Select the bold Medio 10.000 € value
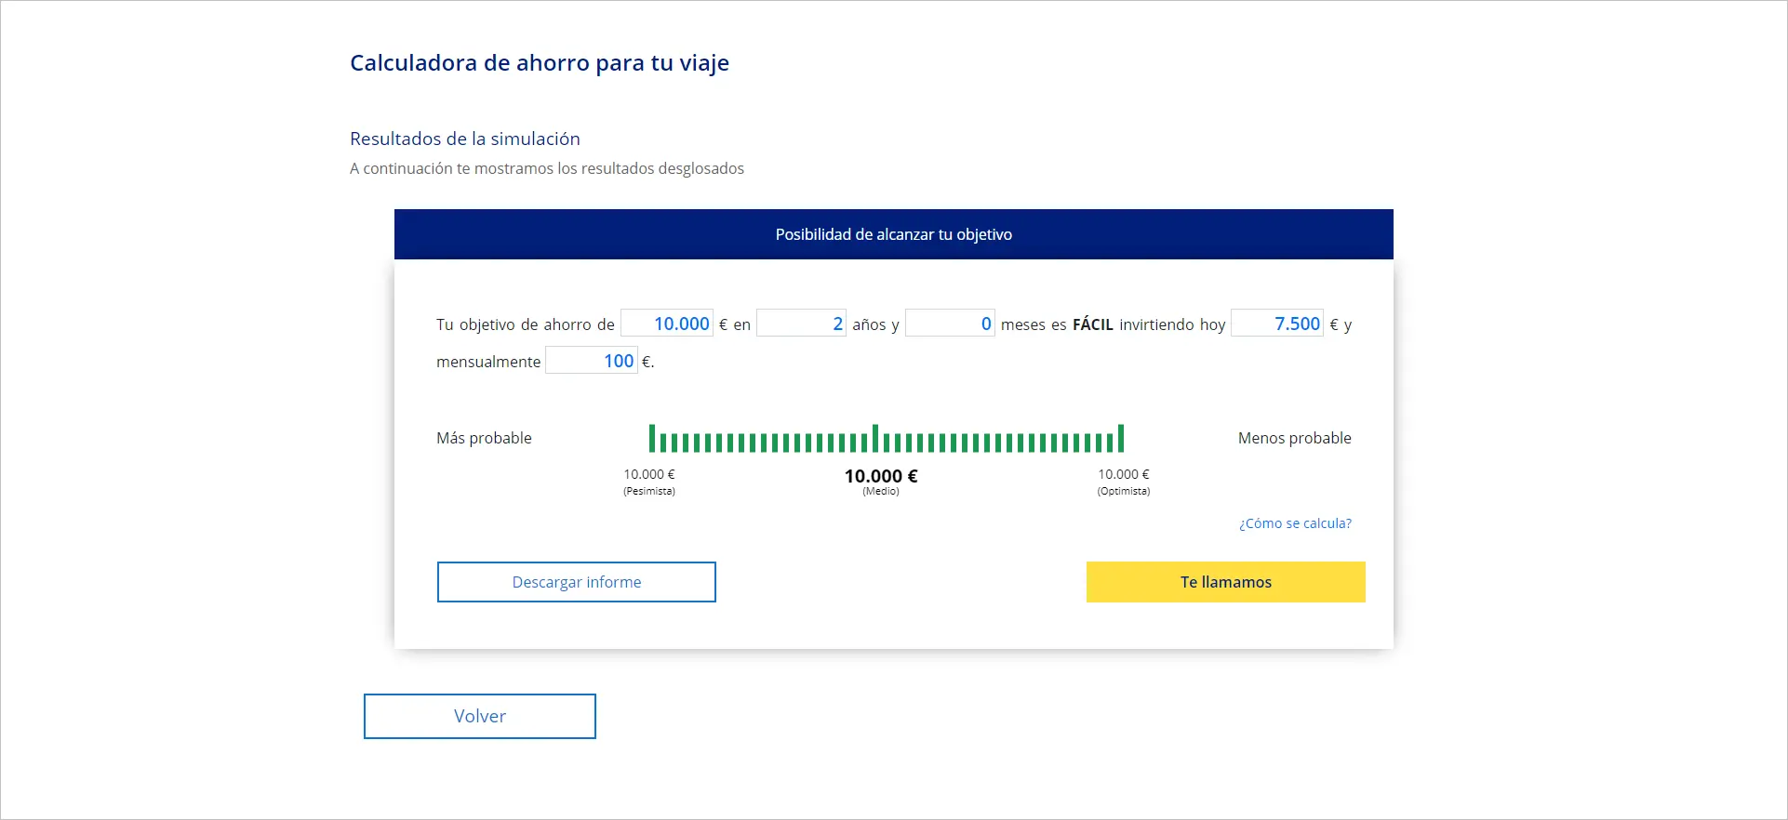Image resolution: width=1788 pixels, height=820 pixels. tap(881, 476)
